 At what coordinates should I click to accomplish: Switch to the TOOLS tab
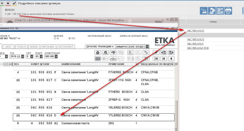click(21, 47)
